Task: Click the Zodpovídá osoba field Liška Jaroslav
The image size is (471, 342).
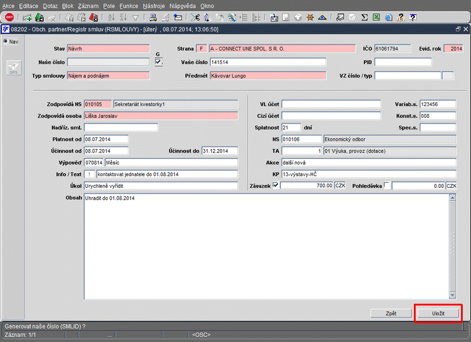Action: point(161,116)
